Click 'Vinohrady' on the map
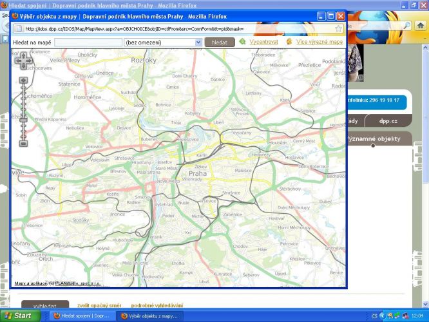Image resolution: width=429 pixels, height=322 pixels. 192,179
